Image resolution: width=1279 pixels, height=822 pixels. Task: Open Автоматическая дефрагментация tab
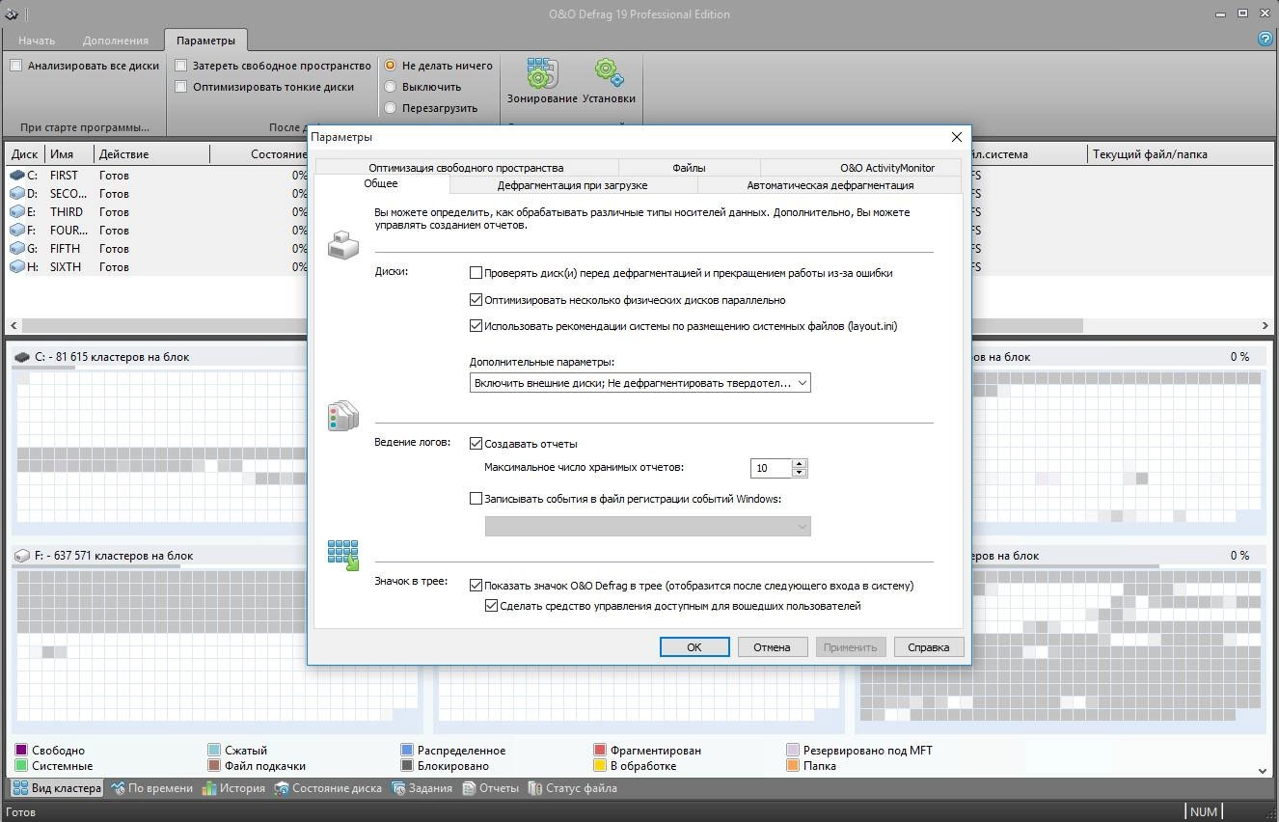click(830, 185)
